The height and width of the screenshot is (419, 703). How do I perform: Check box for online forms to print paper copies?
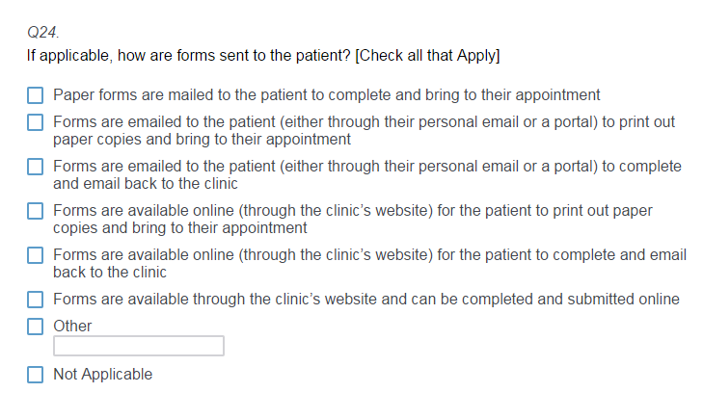35,211
